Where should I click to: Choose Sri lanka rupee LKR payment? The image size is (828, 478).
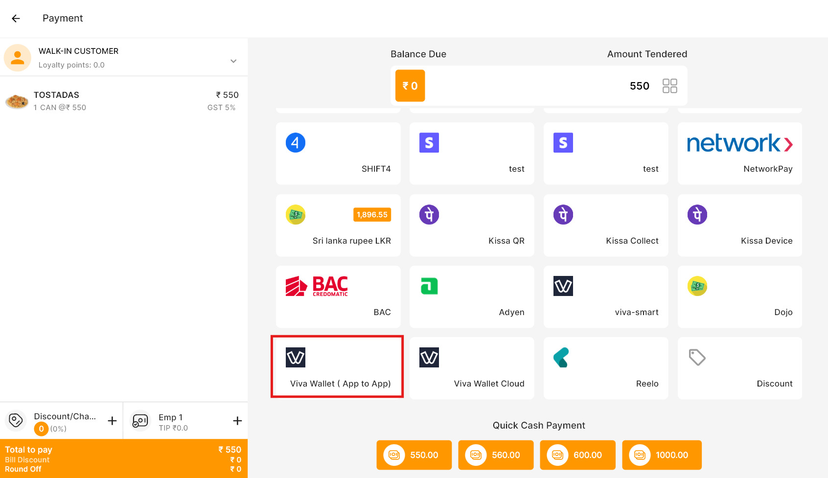[338, 226]
